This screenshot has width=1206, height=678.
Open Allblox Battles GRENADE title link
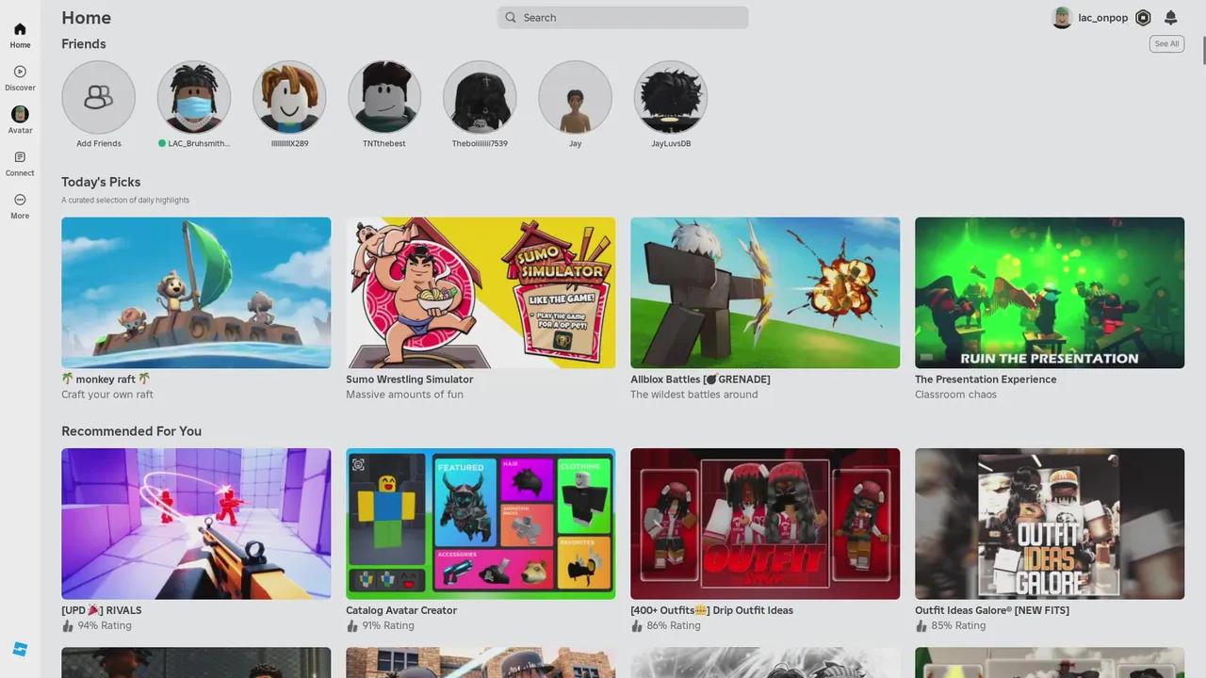[700, 379]
